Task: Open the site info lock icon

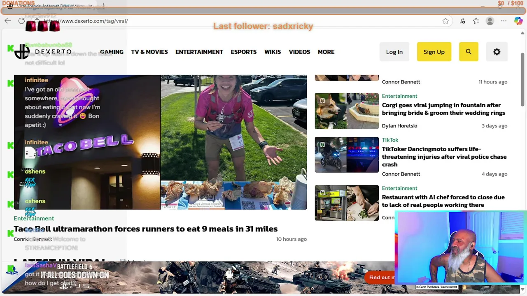Action: pyautogui.click(x=37, y=21)
